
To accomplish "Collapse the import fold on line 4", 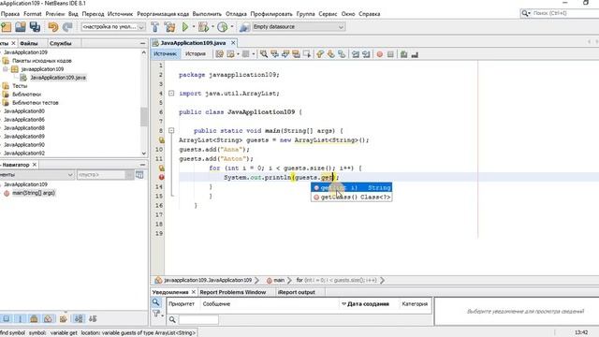I will pos(171,94).
